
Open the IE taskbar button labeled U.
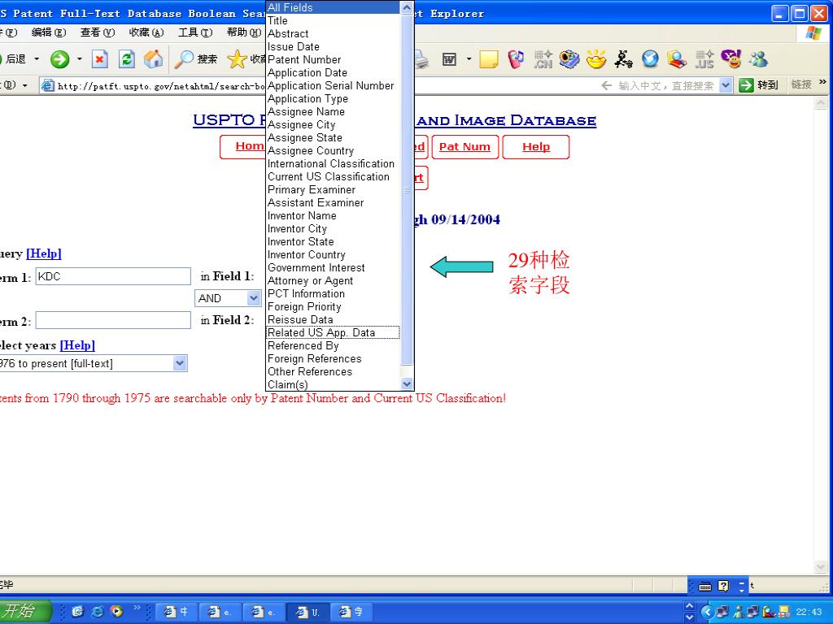tap(308, 612)
